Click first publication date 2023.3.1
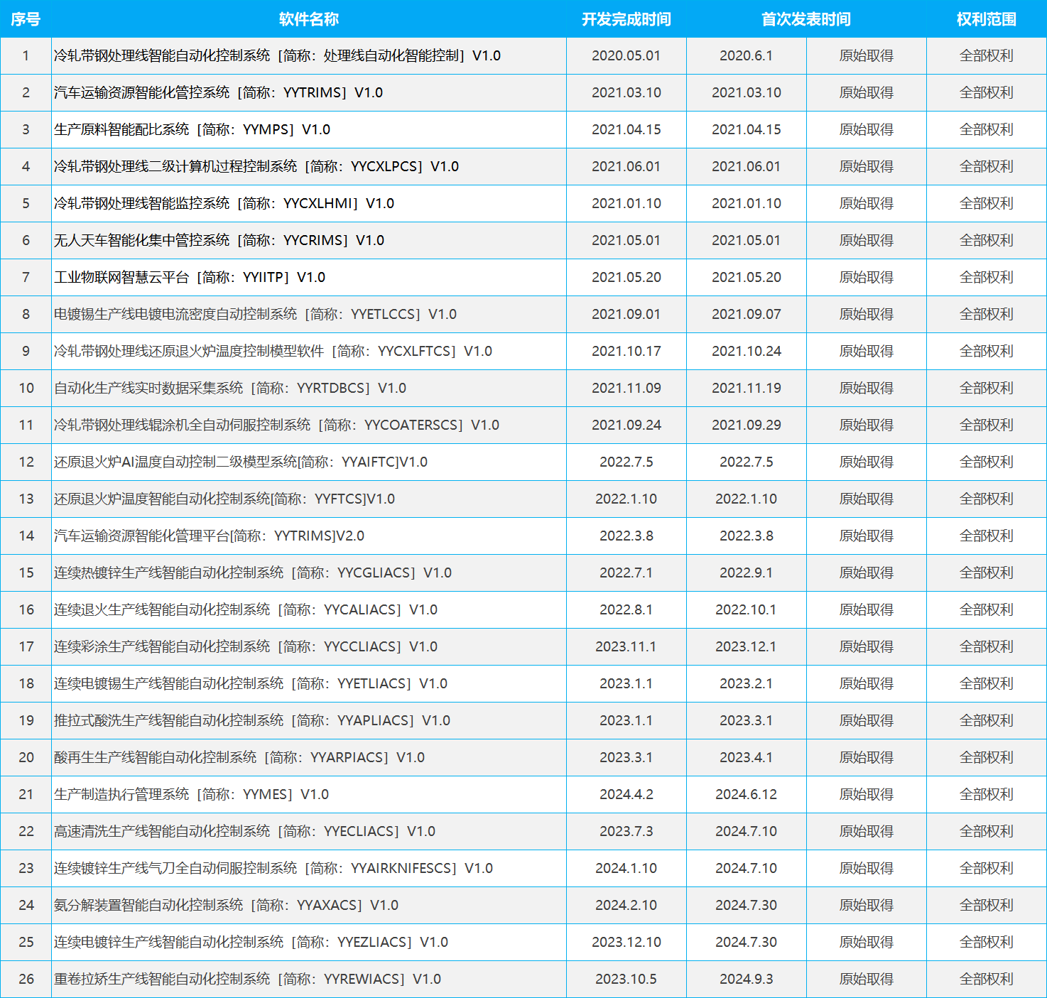Screen dimensions: 1047x998 click(747, 721)
